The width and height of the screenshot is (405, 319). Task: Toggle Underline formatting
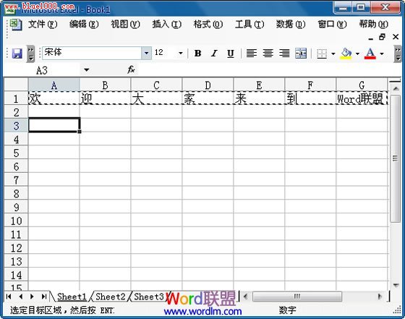[231, 54]
